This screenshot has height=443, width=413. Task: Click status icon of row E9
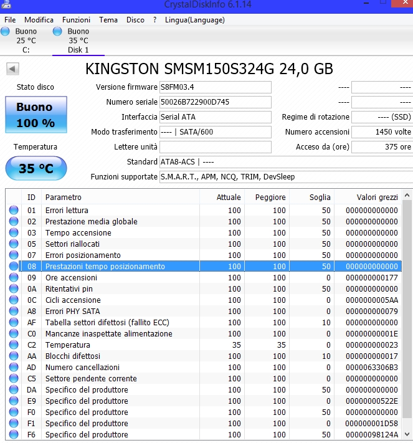coord(14,401)
